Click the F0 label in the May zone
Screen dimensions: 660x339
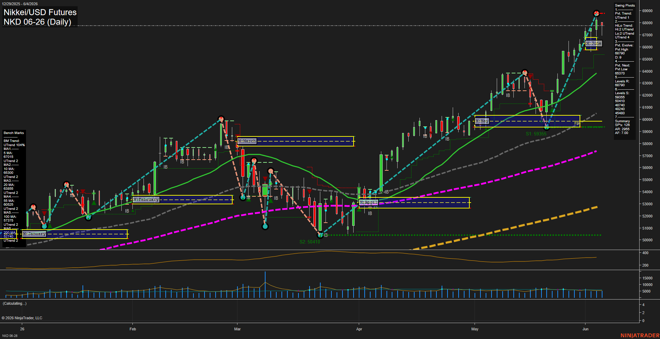(x=576, y=124)
